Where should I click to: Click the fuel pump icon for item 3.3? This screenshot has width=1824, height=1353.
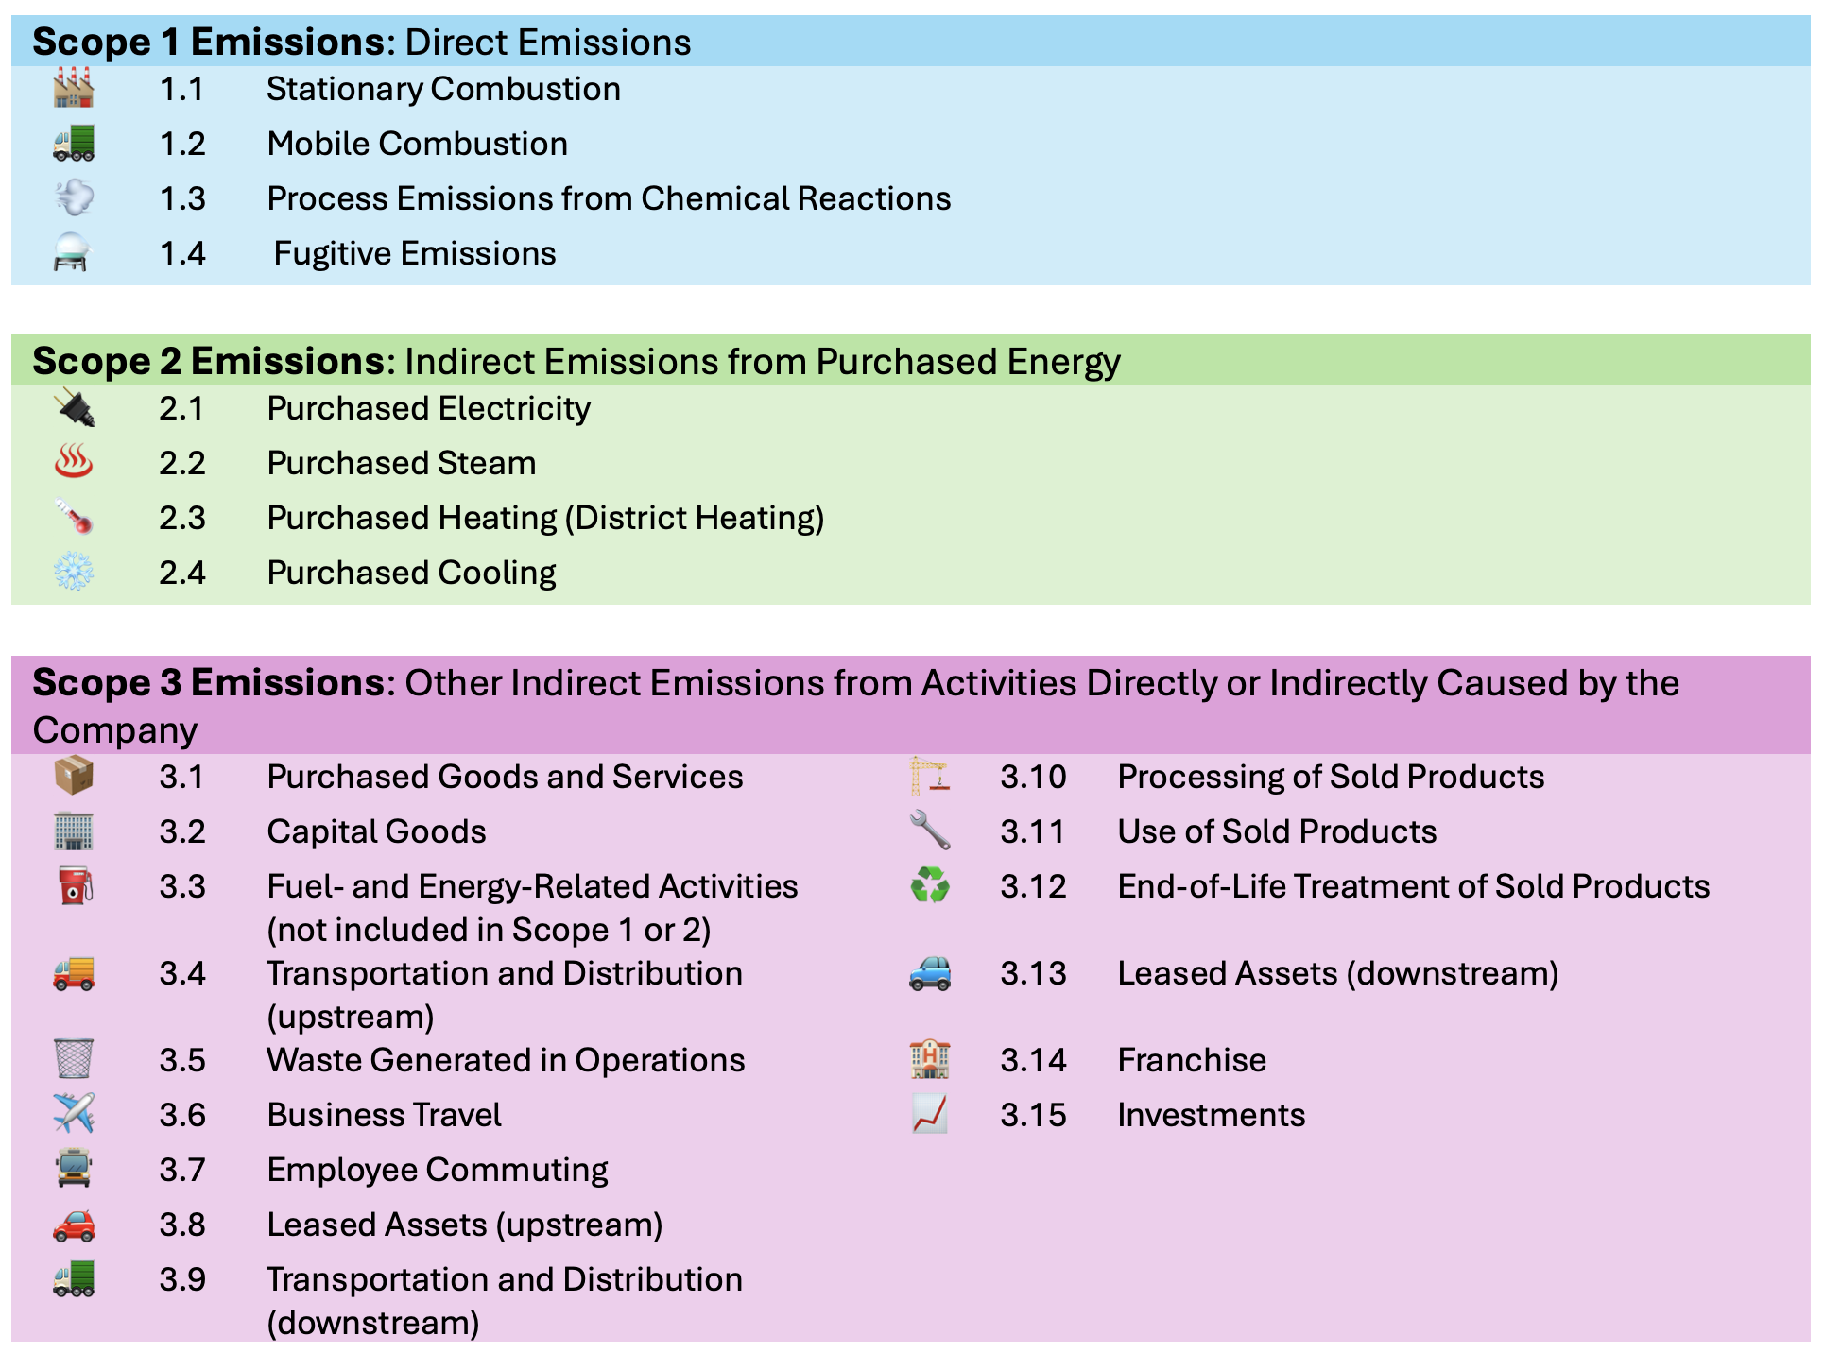click(75, 886)
